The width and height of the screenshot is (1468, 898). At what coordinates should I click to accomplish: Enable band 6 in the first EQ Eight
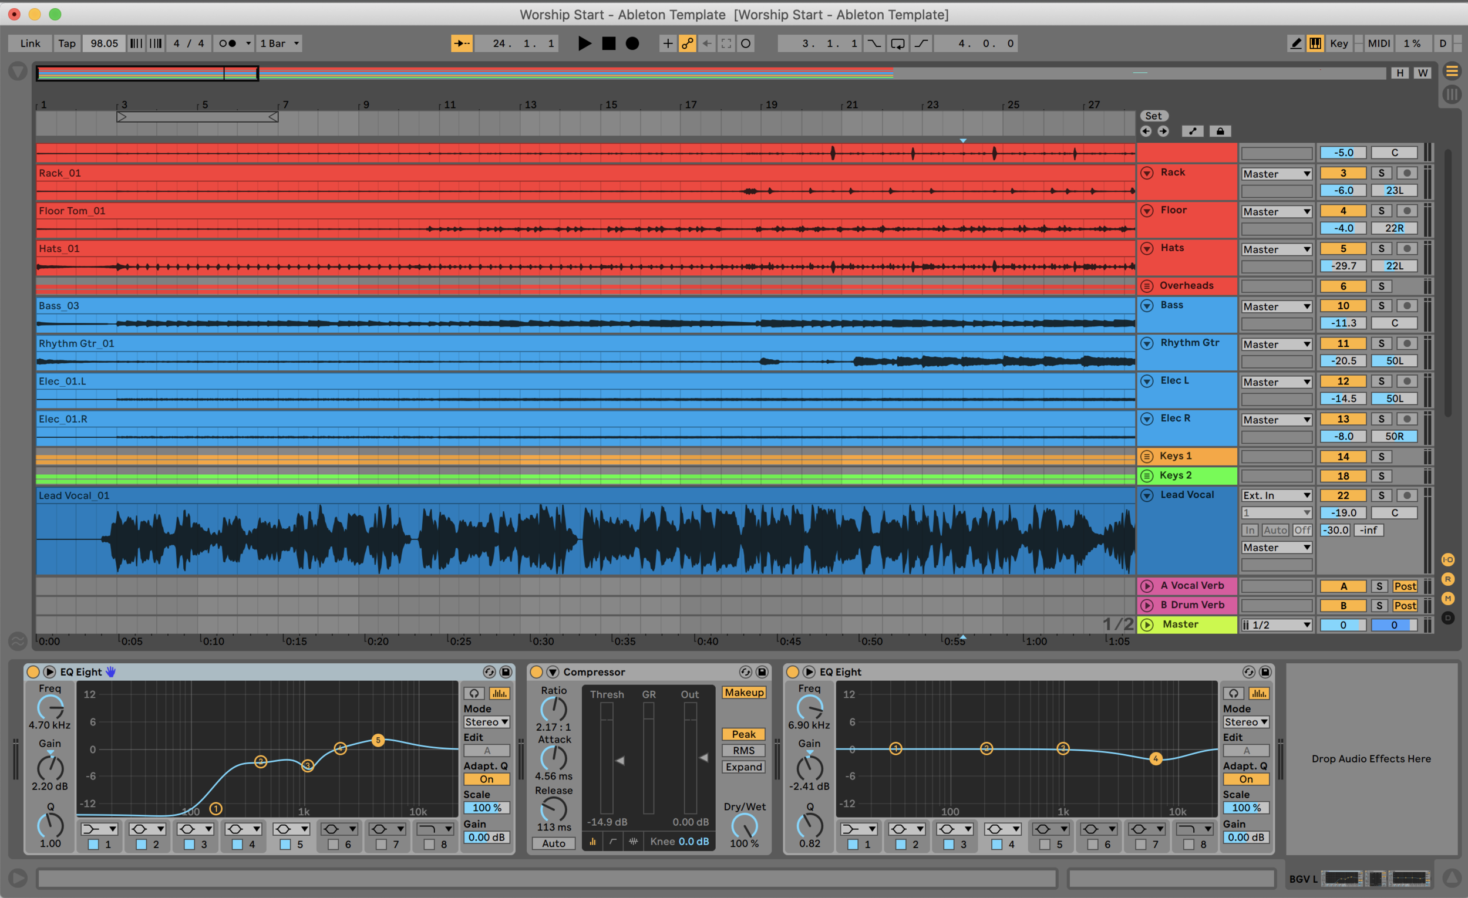click(x=333, y=845)
